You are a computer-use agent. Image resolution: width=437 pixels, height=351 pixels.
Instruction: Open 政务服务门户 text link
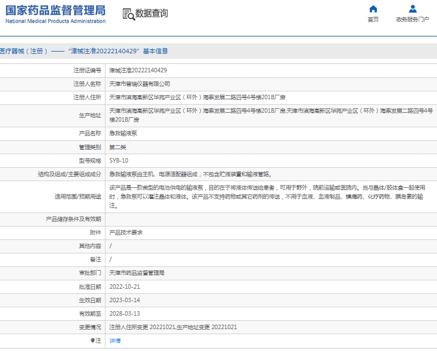click(412, 19)
